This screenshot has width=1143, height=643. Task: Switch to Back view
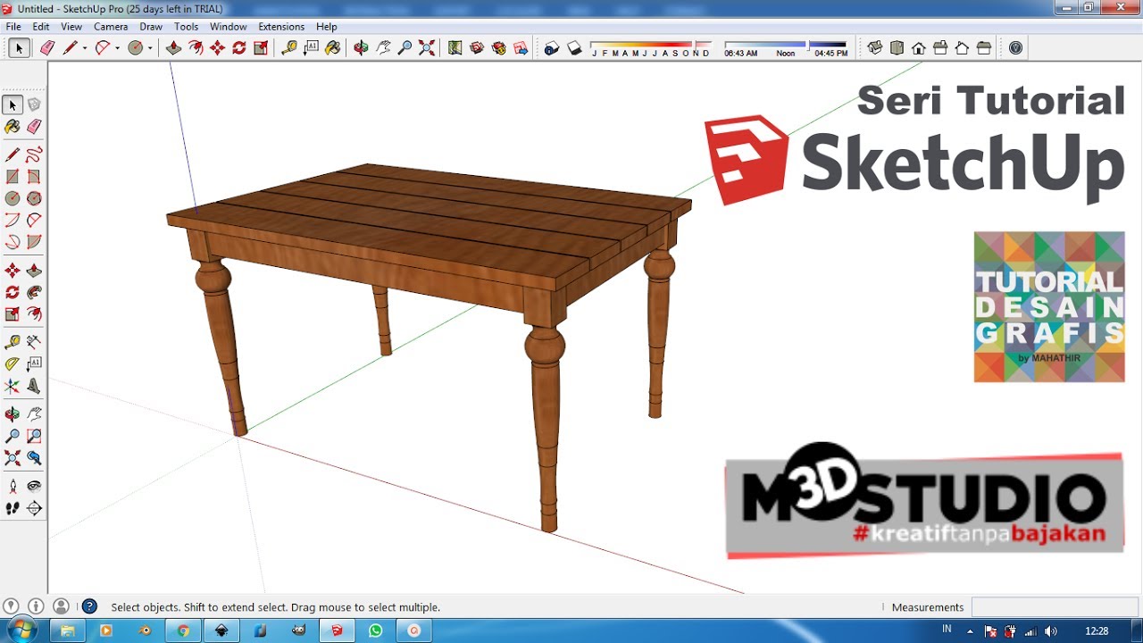pyautogui.click(x=962, y=48)
